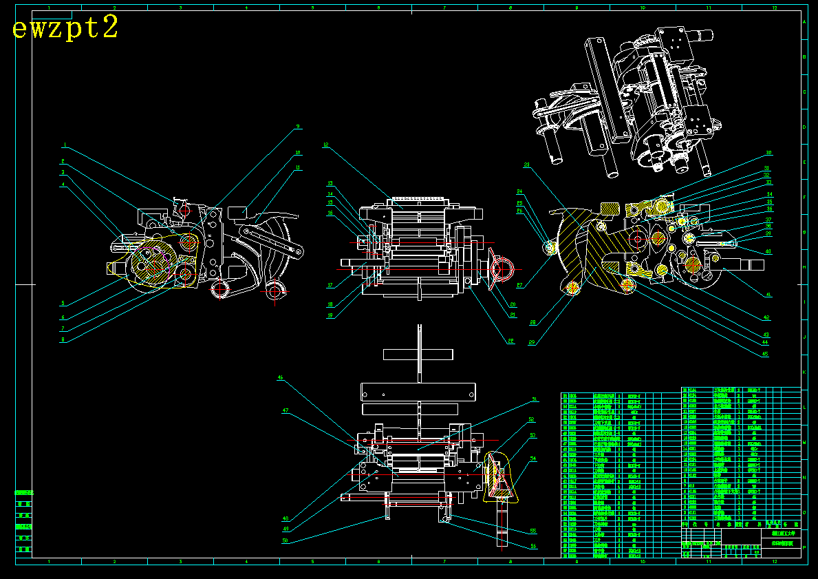This screenshot has width=818, height=579.
Task: Select callout 53 near bottom plan view
Action: [x=532, y=435]
